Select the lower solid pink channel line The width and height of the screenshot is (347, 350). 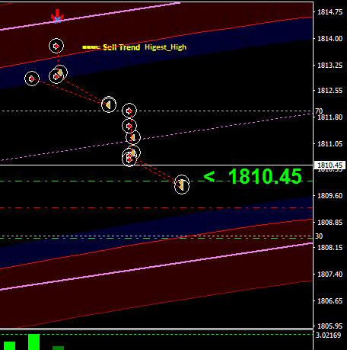click(x=156, y=267)
